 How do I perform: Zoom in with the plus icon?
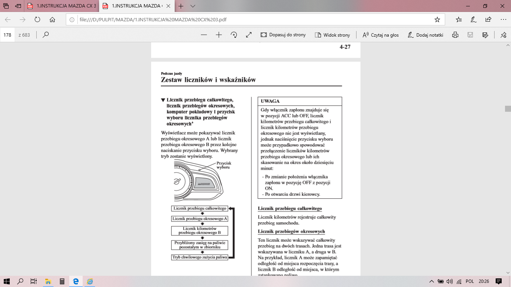(x=219, y=35)
